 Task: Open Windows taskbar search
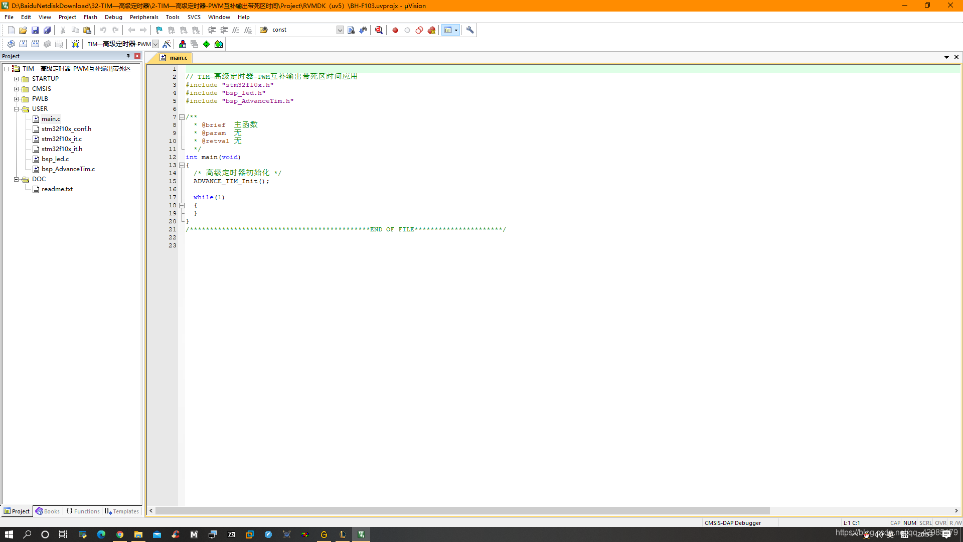tap(27, 534)
